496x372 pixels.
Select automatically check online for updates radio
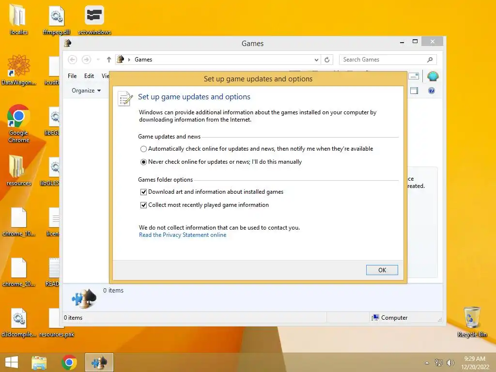point(143,149)
